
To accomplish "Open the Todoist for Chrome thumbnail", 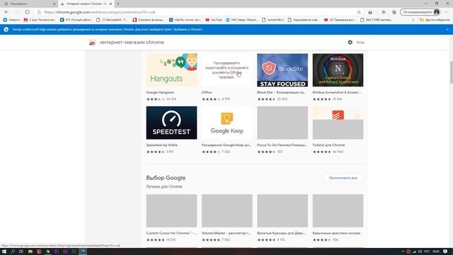I will [x=338, y=123].
